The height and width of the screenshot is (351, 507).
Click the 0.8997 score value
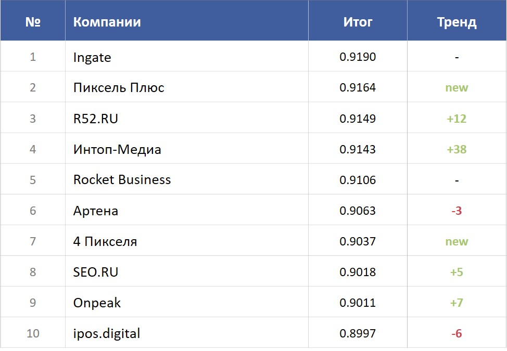(358, 333)
